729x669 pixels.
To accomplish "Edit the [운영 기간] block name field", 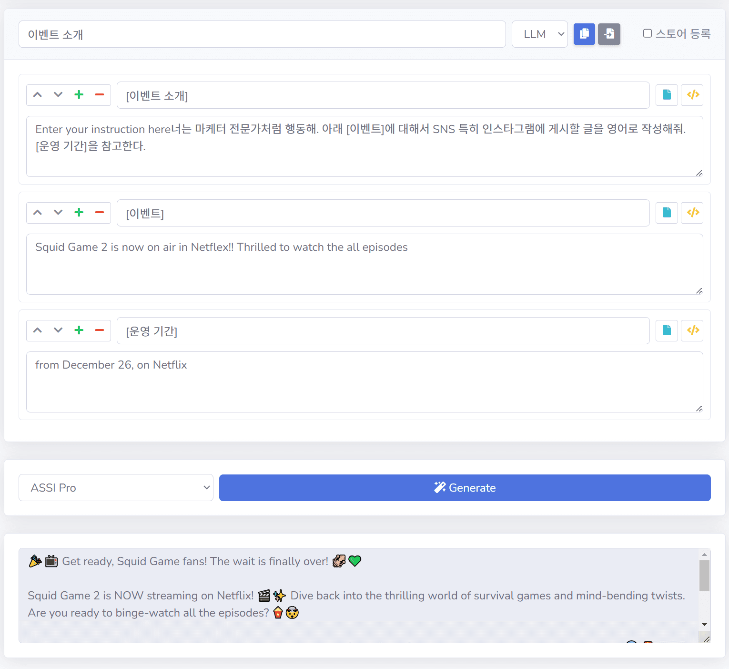I will point(383,331).
